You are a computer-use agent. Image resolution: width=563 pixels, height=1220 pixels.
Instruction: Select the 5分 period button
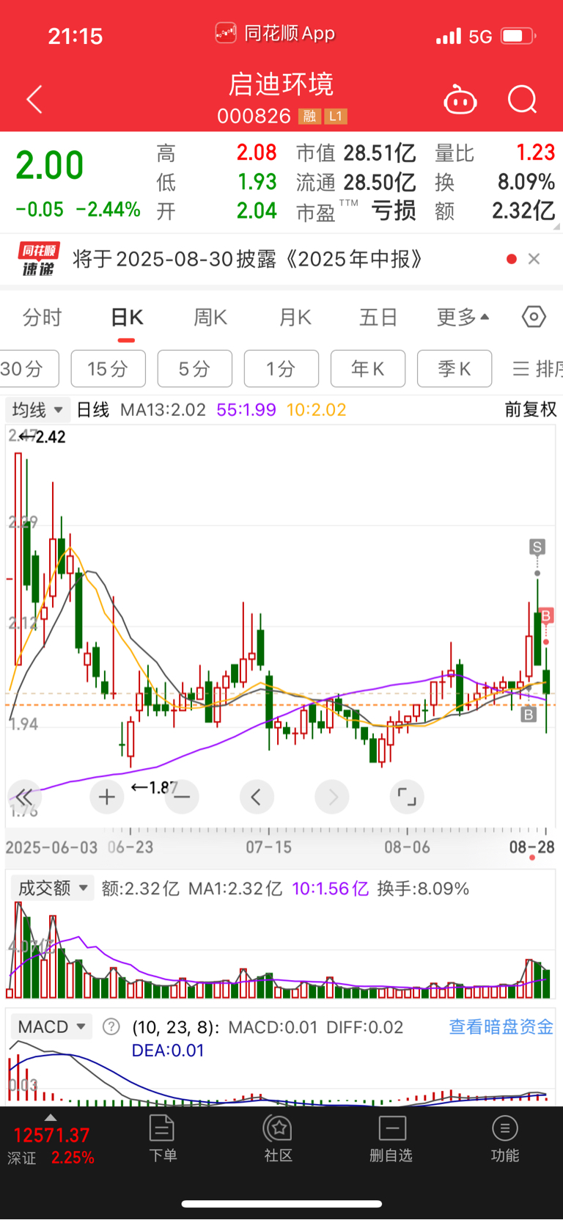(x=195, y=368)
